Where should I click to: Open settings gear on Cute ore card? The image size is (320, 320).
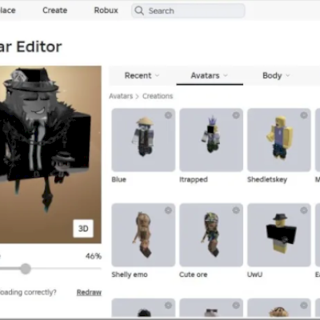[x=236, y=210]
